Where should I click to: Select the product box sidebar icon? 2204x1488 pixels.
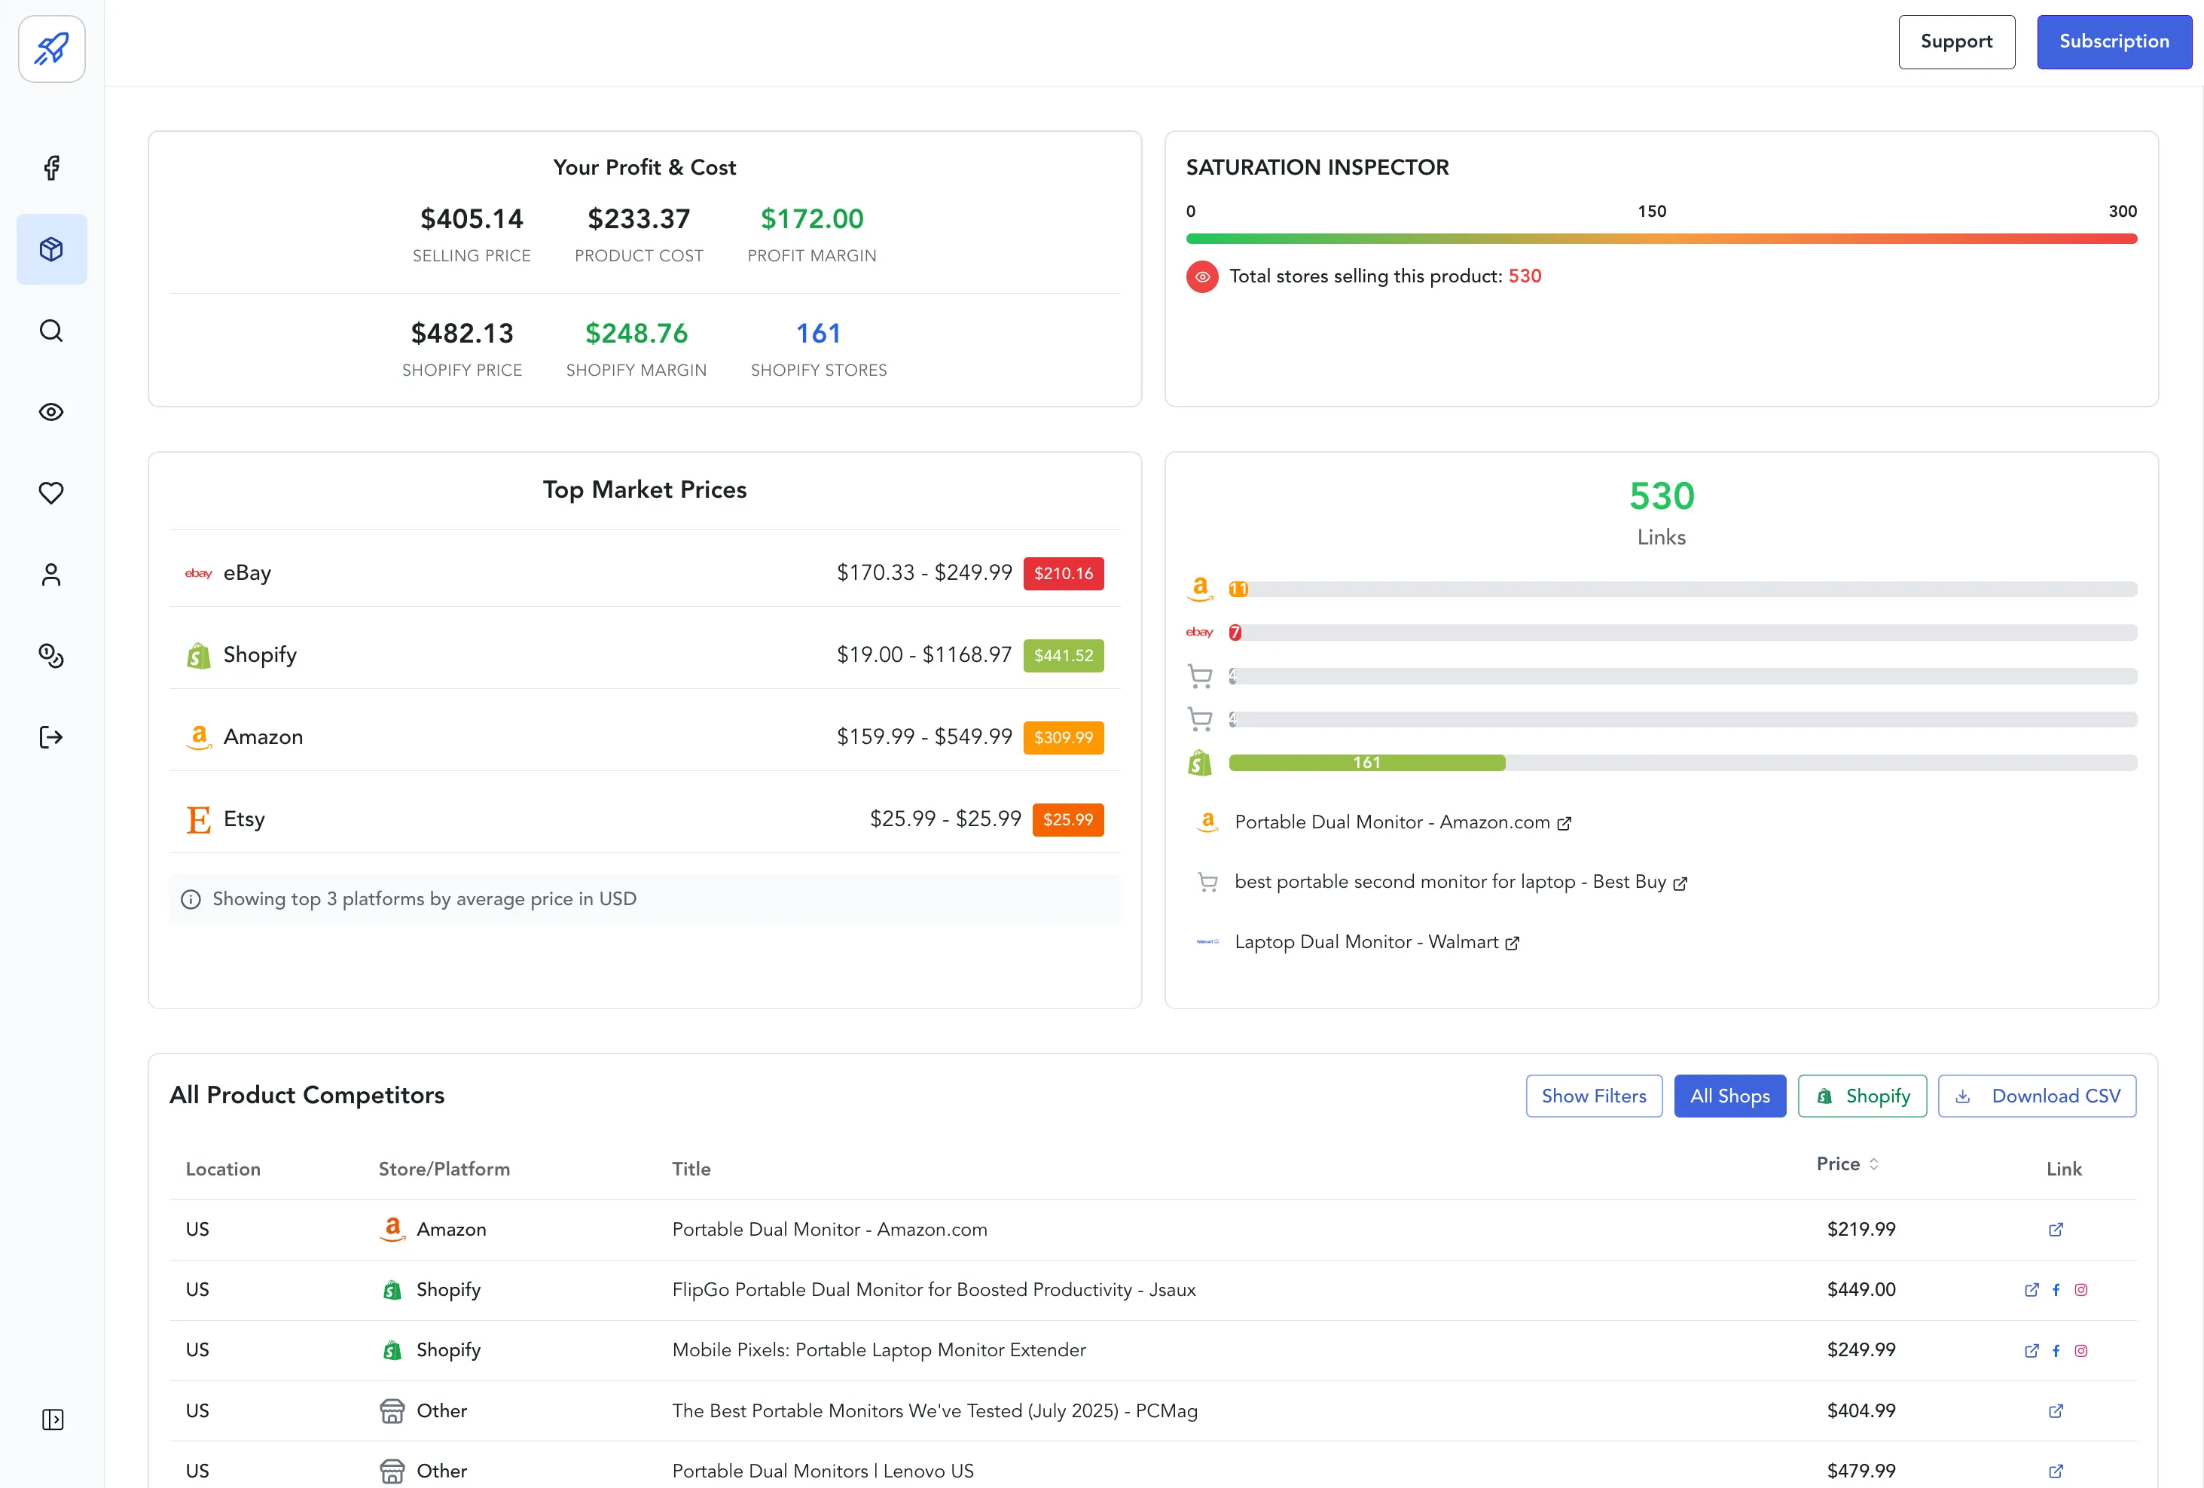(x=52, y=249)
